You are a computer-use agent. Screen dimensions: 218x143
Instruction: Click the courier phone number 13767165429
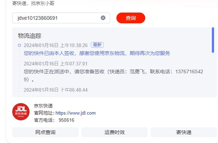[x=189, y=71]
